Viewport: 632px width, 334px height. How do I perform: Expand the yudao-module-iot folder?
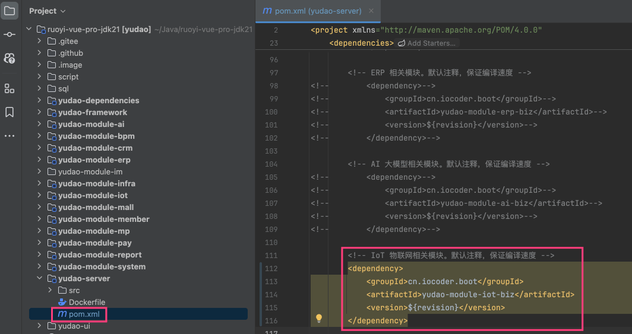click(39, 195)
